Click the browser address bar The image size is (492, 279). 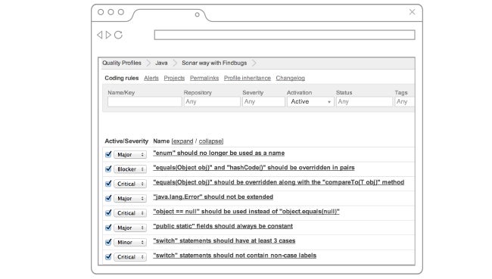click(285, 35)
